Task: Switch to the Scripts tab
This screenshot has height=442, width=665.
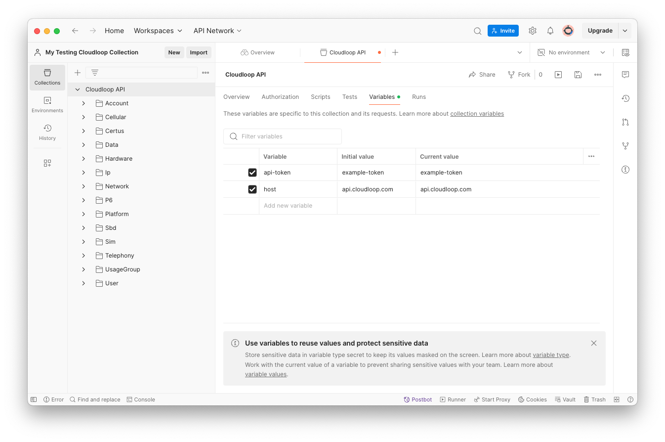Action: [x=321, y=97]
